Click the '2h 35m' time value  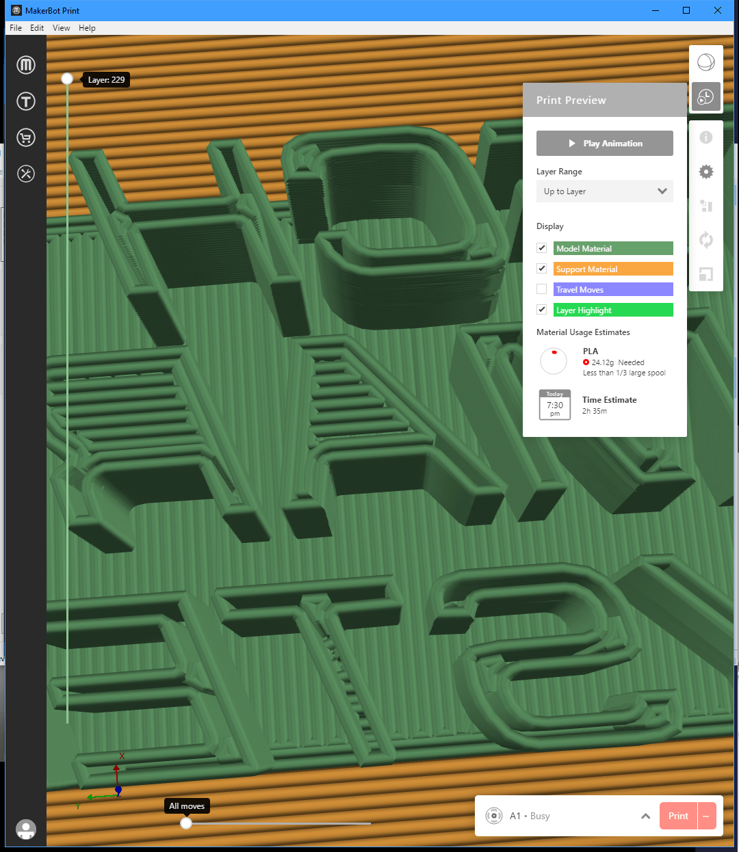click(x=595, y=411)
